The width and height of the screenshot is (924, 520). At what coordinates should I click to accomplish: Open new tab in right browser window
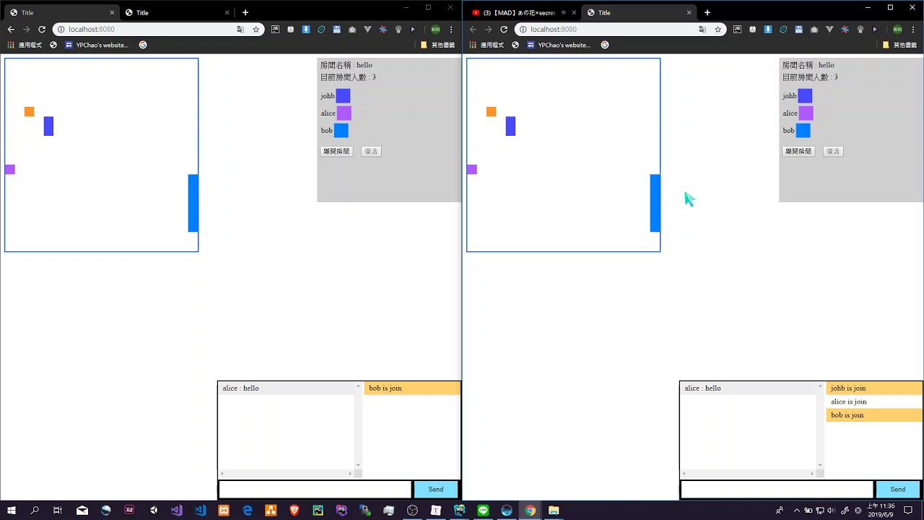click(x=707, y=12)
